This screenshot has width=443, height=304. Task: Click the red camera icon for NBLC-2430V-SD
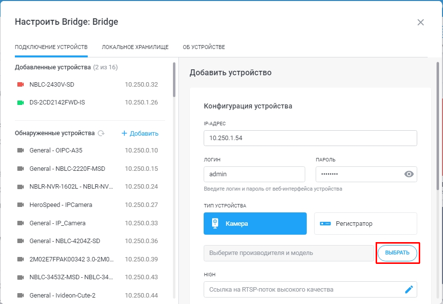tap(21, 84)
